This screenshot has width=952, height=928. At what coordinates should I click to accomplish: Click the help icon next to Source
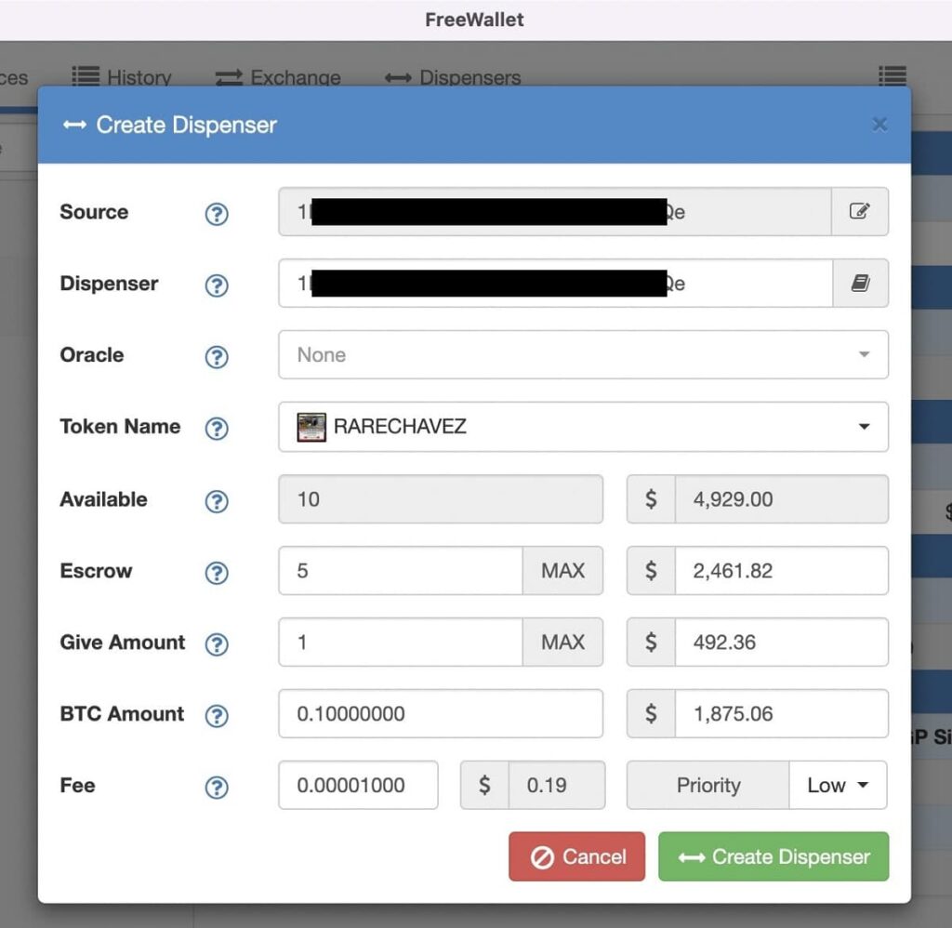click(x=217, y=214)
